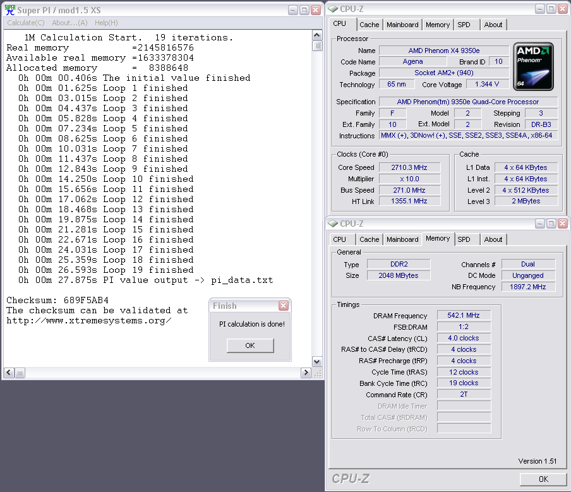Switch to Cache tab in lower CPU-Z
This screenshot has width=571, height=492.
pos(370,239)
